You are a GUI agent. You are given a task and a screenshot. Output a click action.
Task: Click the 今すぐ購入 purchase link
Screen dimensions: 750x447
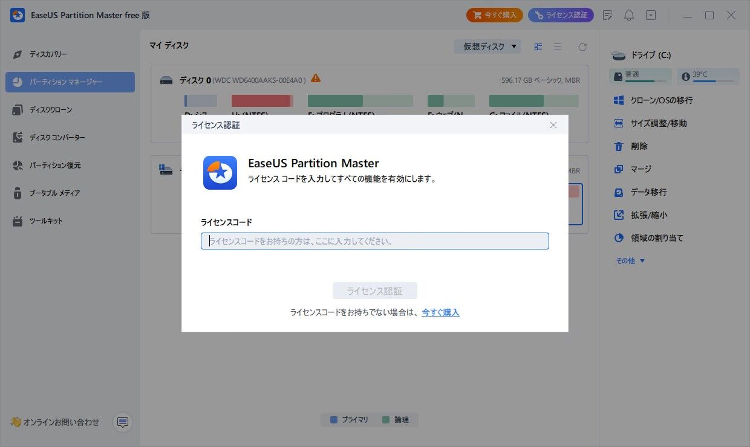440,312
